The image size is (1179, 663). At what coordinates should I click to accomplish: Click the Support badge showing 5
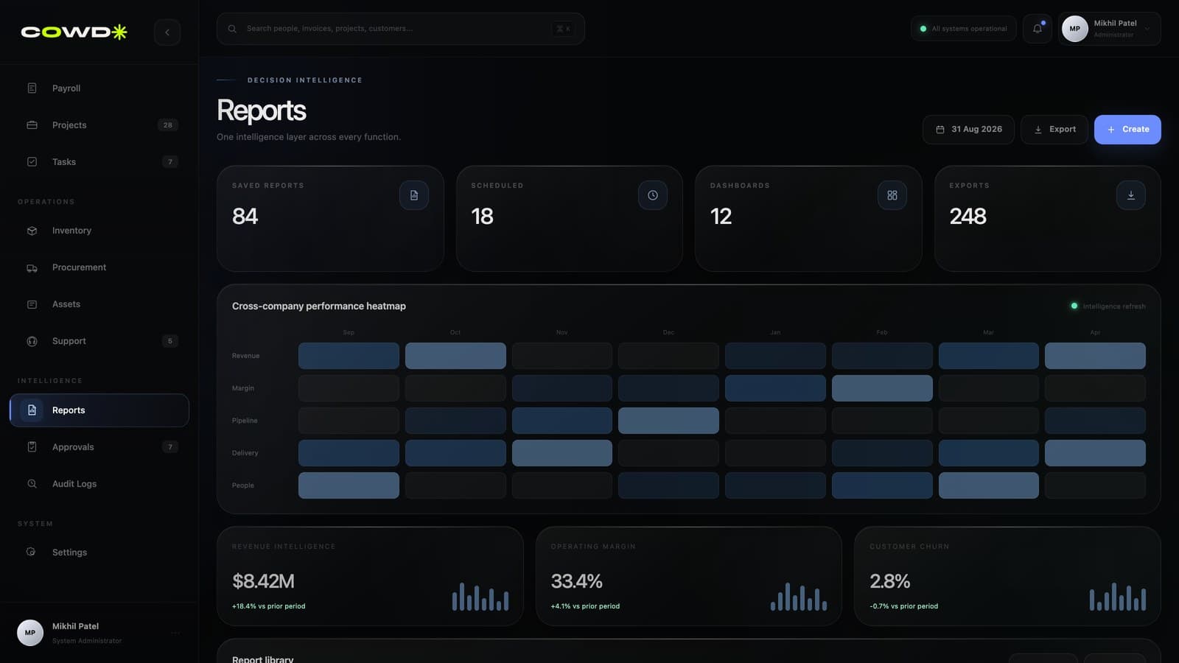point(170,341)
